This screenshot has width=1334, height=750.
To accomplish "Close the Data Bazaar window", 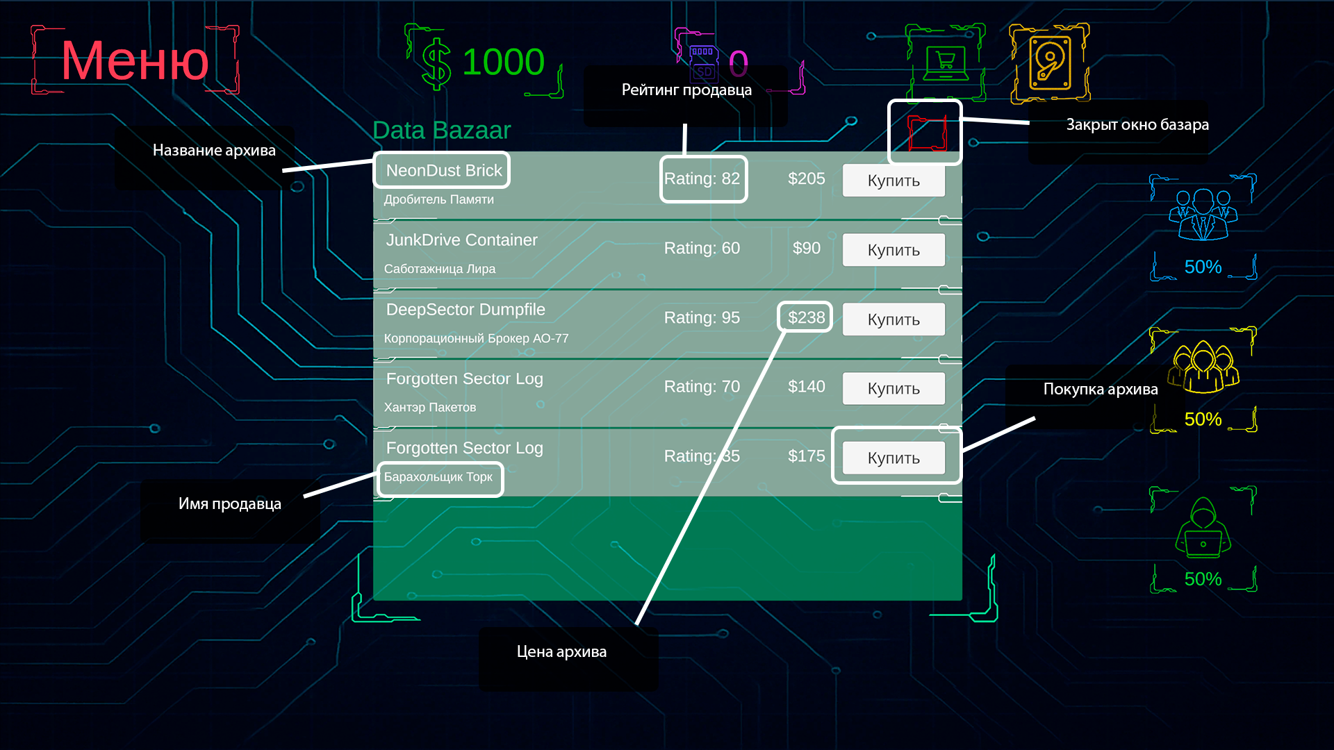I will [927, 134].
